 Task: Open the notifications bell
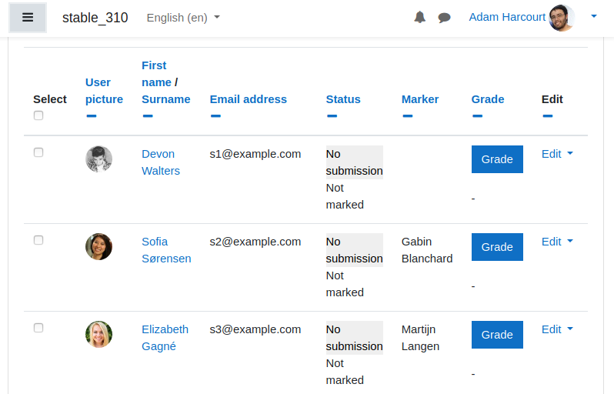click(x=420, y=17)
